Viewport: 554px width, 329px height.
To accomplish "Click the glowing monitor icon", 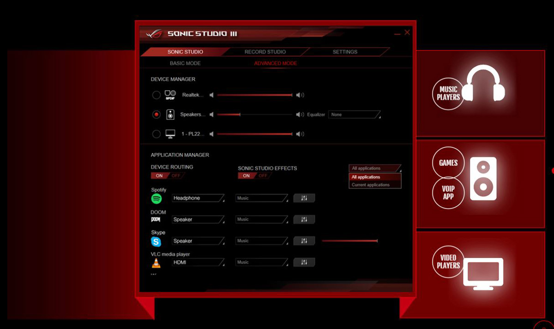I will click(x=483, y=274).
